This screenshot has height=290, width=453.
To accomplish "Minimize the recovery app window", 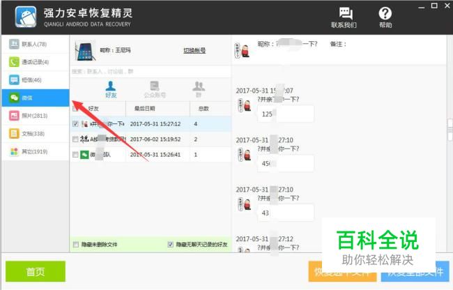I will [422, 6].
